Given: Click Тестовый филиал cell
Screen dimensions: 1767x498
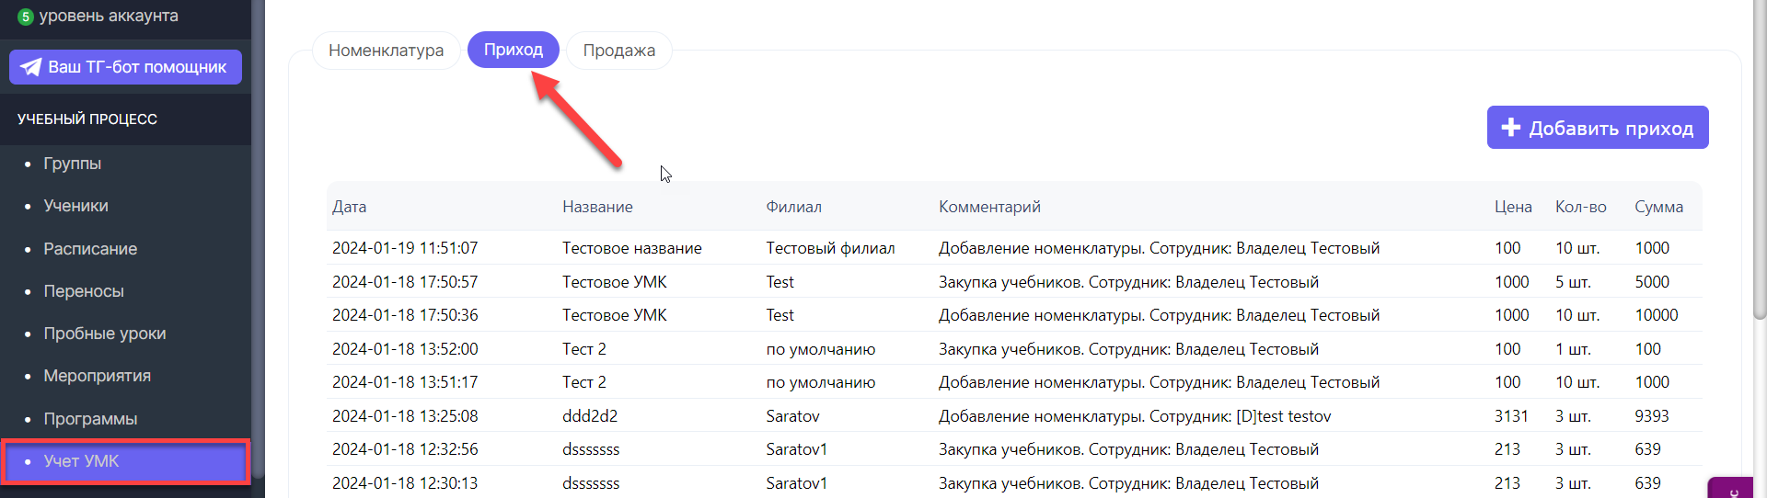Looking at the screenshot, I should (x=830, y=248).
